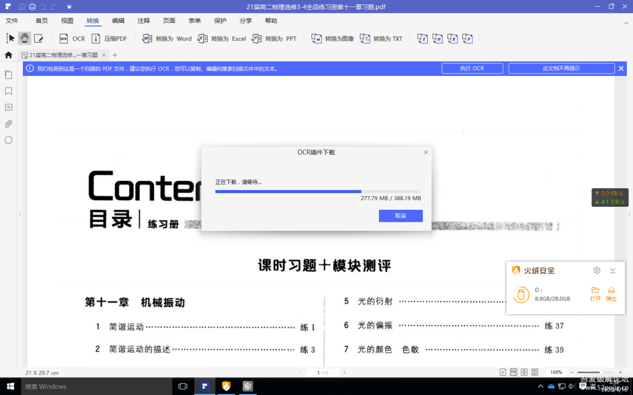Switch to the 视图 tab
633x395 pixels.
tap(67, 20)
